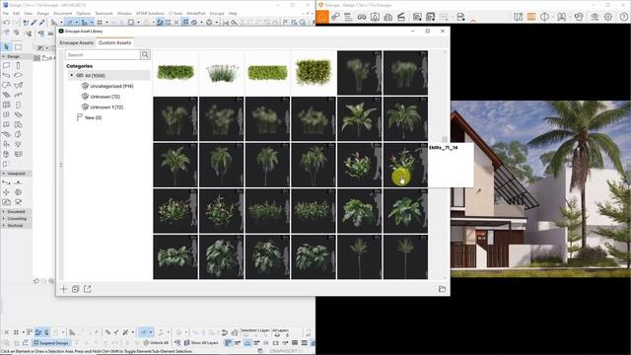
Task: Click the Search input field in Asset Library
Action: (x=103, y=55)
